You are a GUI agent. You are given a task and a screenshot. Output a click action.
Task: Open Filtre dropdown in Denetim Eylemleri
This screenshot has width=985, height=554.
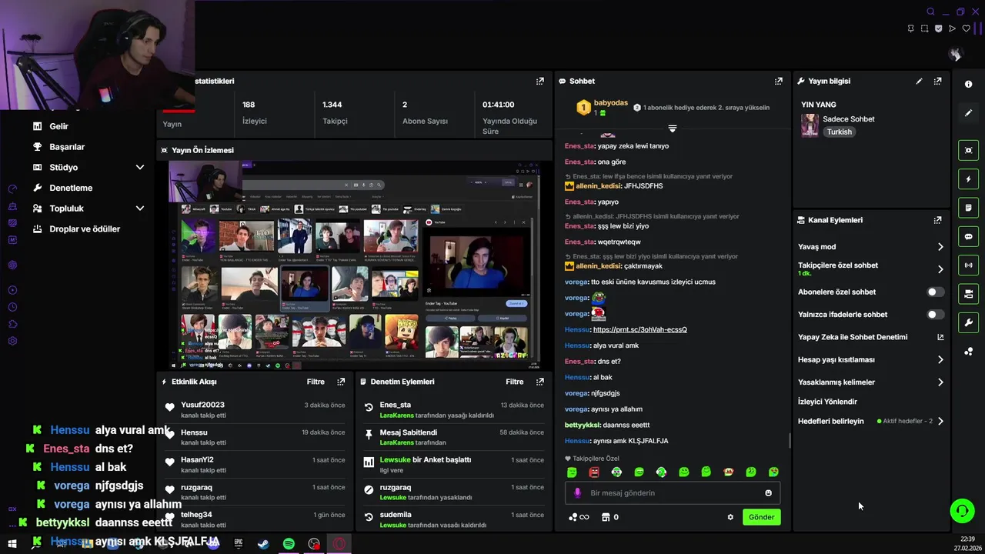coord(515,382)
